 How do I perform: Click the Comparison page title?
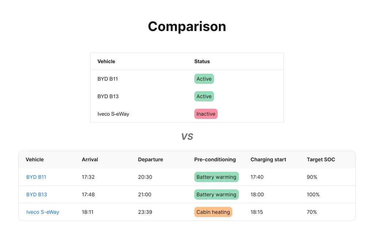[x=187, y=26]
